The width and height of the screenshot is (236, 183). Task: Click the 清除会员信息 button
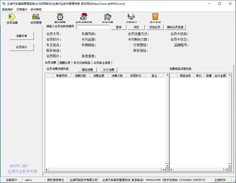coord(175,27)
